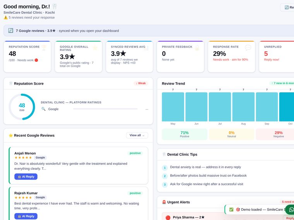The width and height of the screenshot is (294, 220).
Task: Click the sync icon in Google reviews banner
Action: click(11, 30)
